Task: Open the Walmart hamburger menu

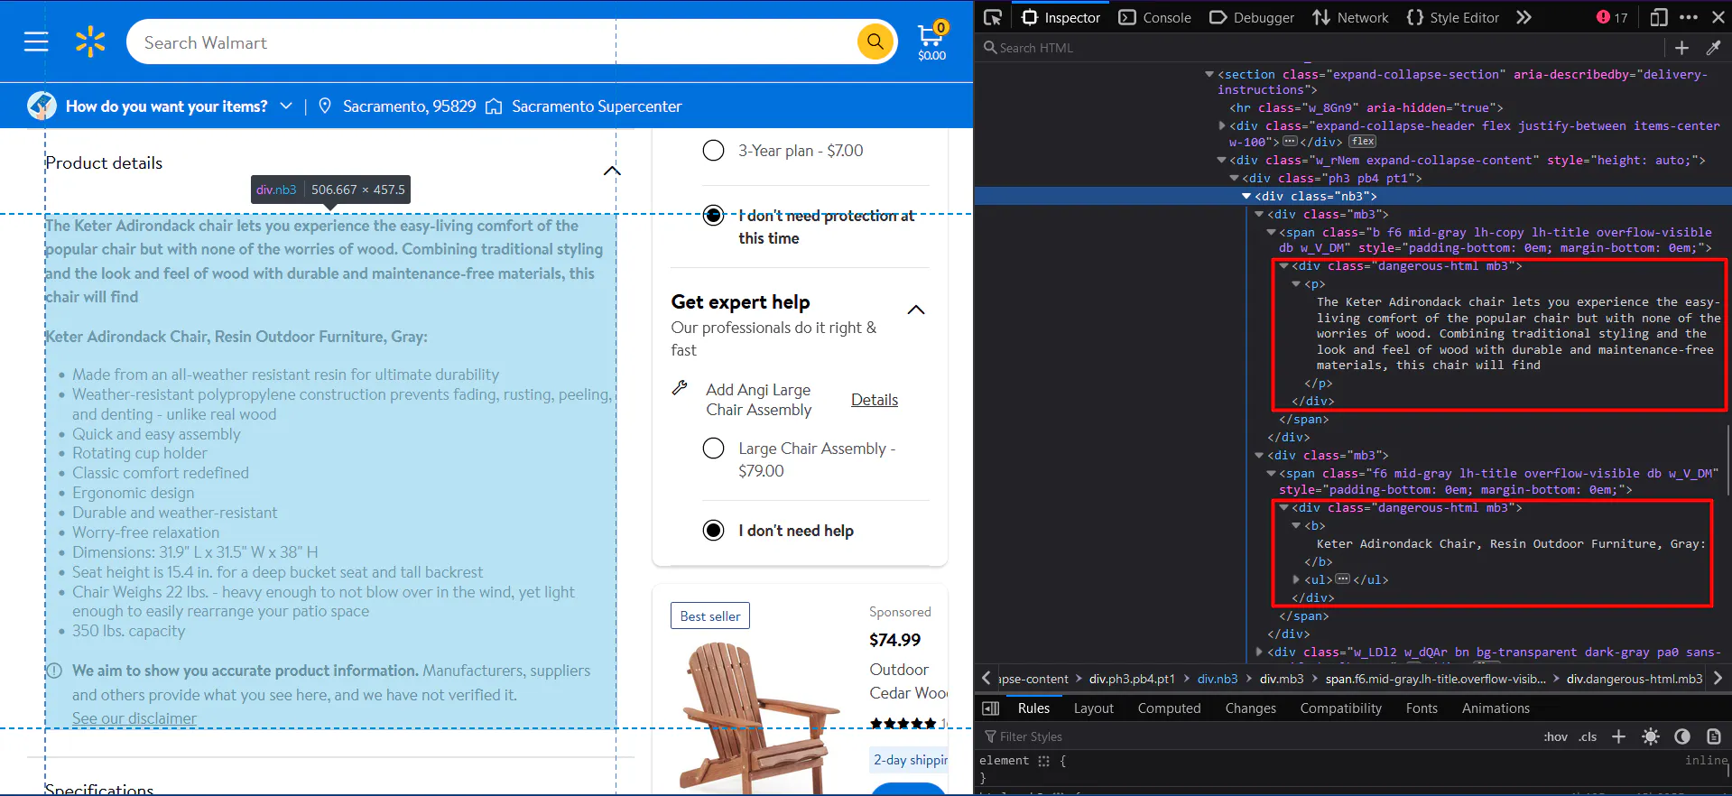Action: pyautogui.click(x=36, y=42)
